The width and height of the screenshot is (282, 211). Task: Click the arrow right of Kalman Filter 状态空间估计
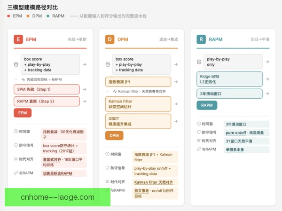click(x=176, y=104)
